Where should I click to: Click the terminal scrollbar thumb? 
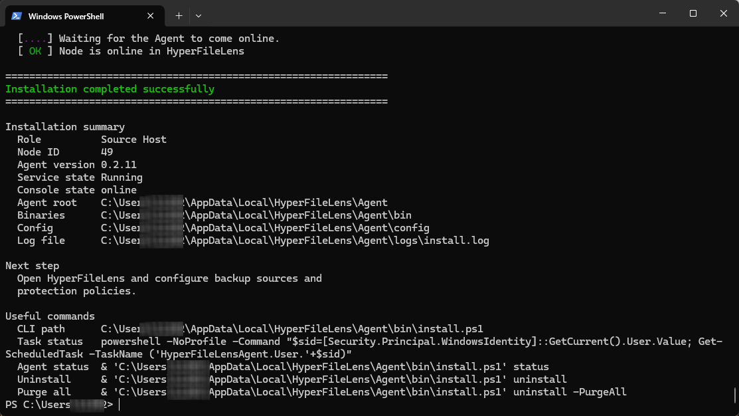(x=734, y=395)
